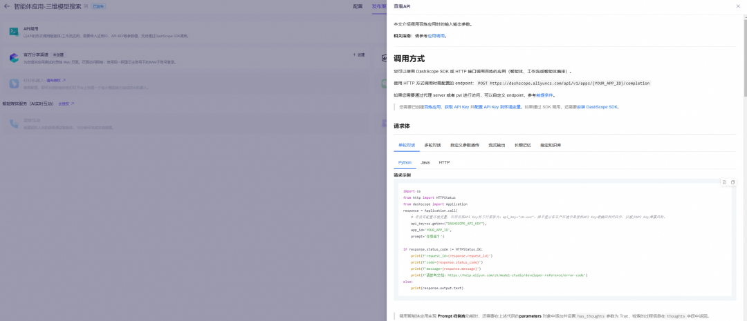Click the 钉钉机器人 icon
Screen dimensions: 747x321
[x=14, y=83]
